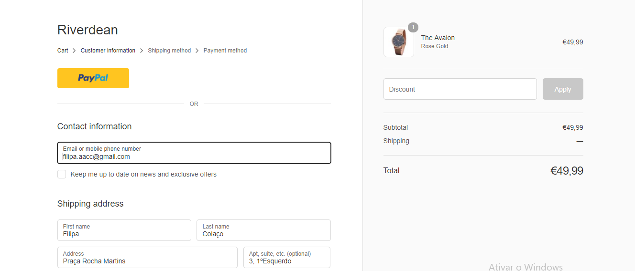
Task: Click the quantity badge on the watch image
Action: [x=413, y=27]
